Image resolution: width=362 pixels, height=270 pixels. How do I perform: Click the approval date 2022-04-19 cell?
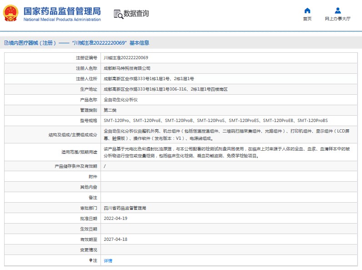coord(115,218)
